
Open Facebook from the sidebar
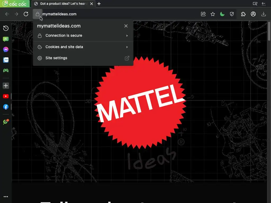(x=6, y=107)
